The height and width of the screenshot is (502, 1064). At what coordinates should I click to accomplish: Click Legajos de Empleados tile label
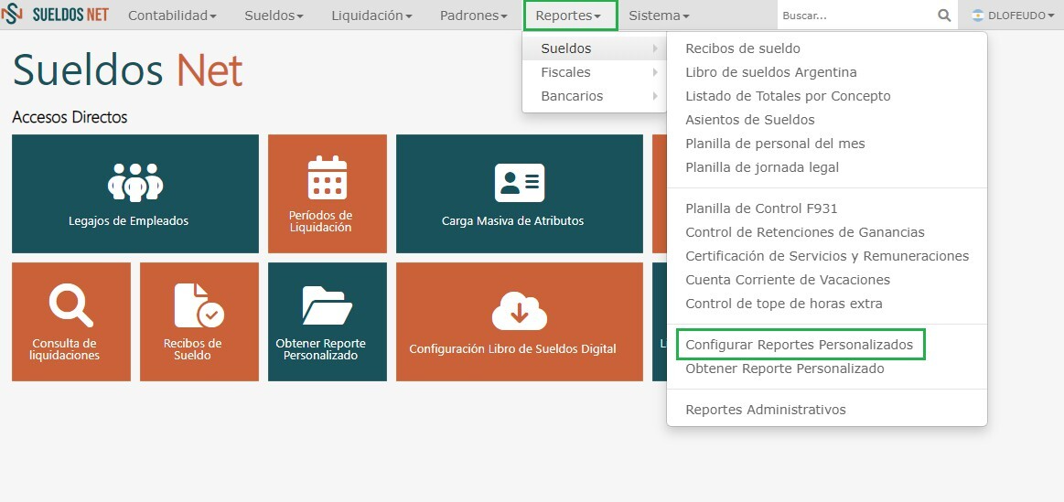coord(128,221)
